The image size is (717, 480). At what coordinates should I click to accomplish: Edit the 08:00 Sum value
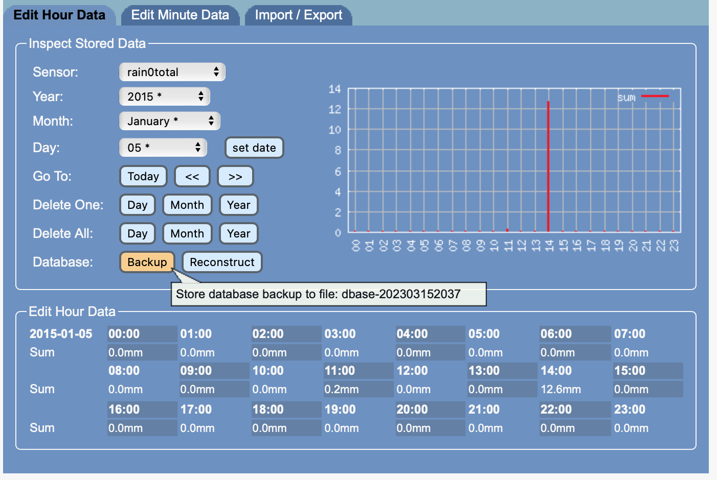click(142, 389)
